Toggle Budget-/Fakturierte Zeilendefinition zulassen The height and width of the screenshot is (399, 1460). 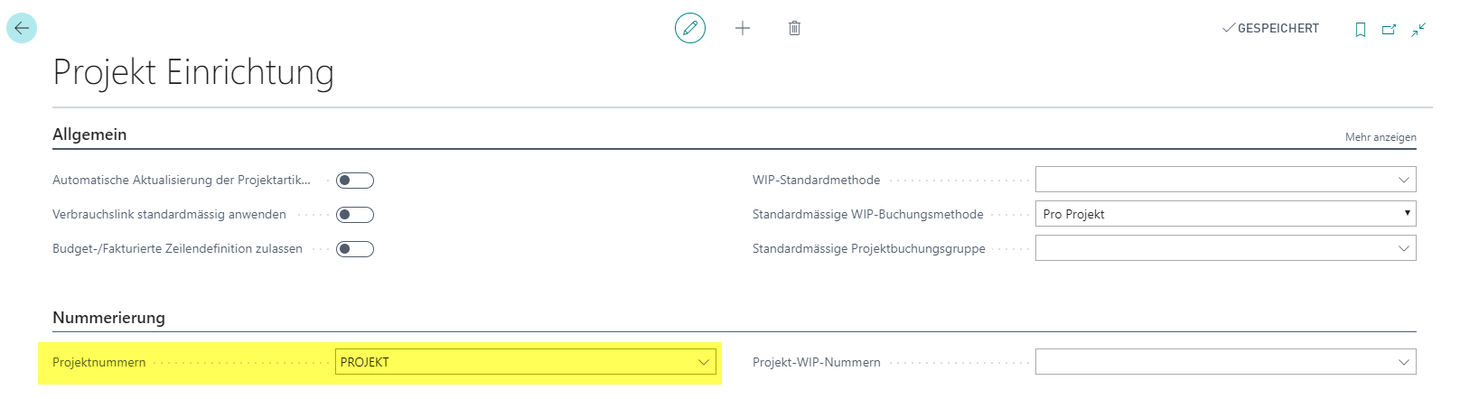tap(355, 249)
